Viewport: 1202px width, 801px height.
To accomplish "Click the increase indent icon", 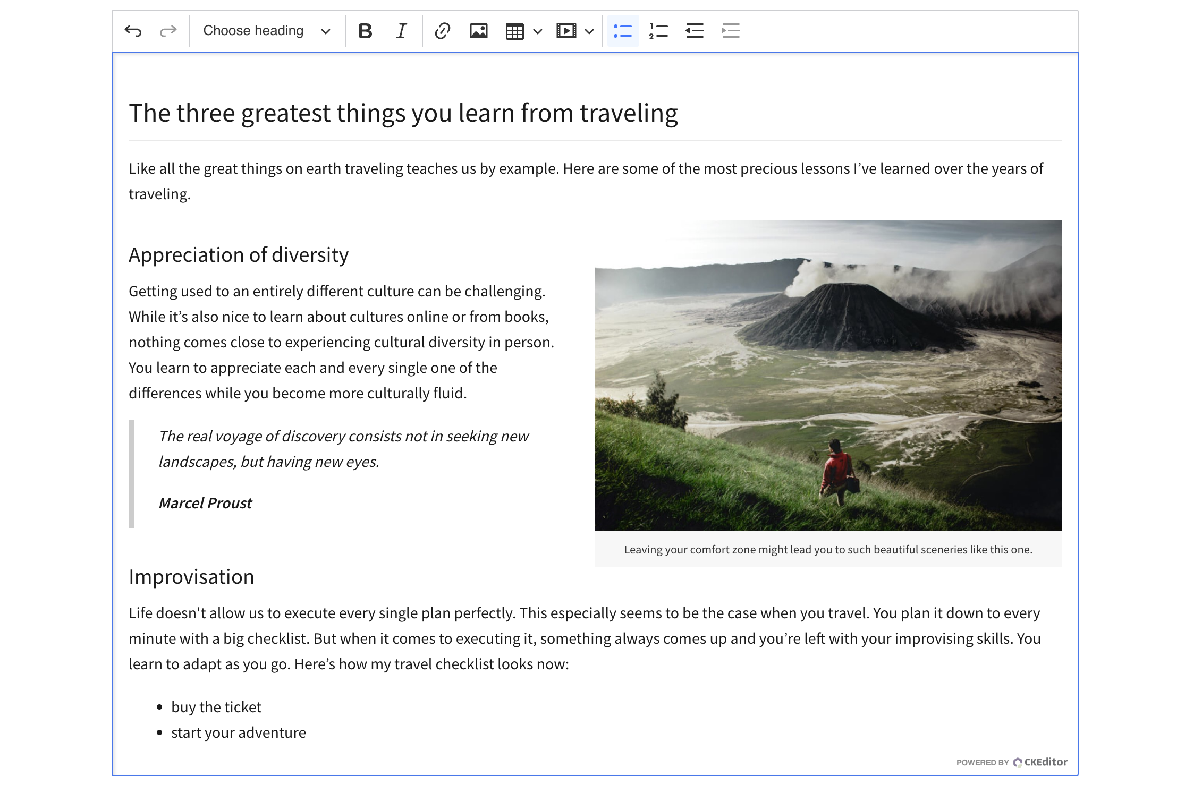I will pyautogui.click(x=731, y=31).
